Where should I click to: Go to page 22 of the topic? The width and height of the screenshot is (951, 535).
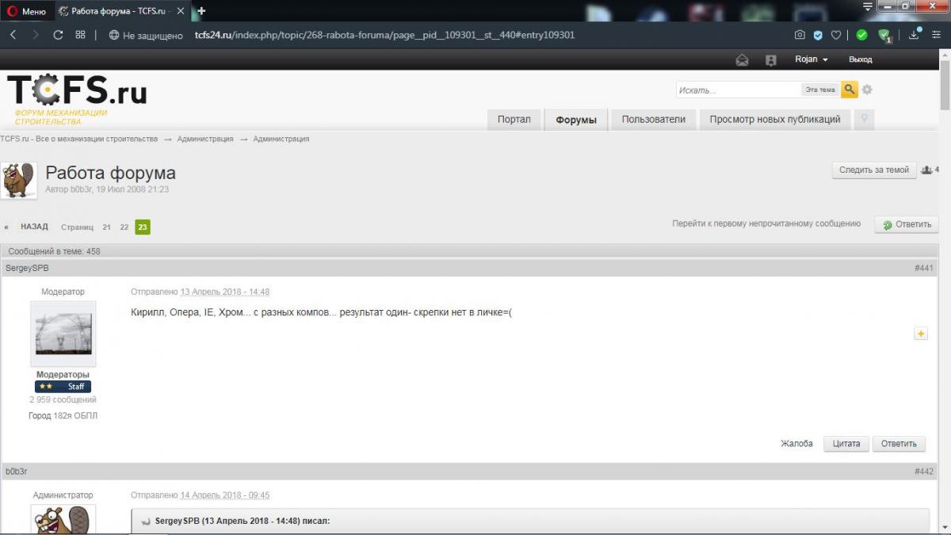(124, 227)
